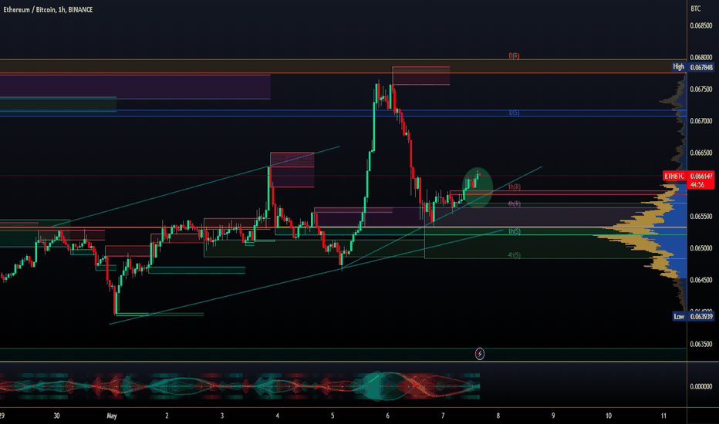719x424 pixels.
Task: Click the 0.068500 price axis label
Action: tap(701, 25)
